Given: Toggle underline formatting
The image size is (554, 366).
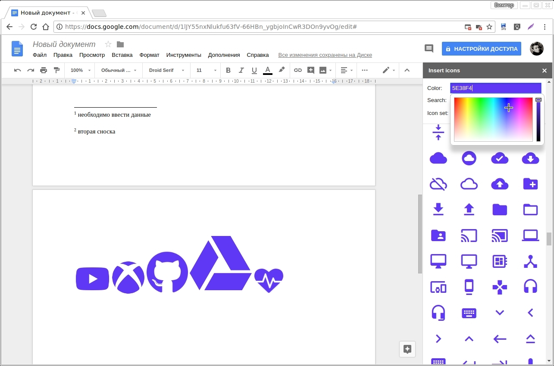Looking at the screenshot, I should (x=254, y=70).
